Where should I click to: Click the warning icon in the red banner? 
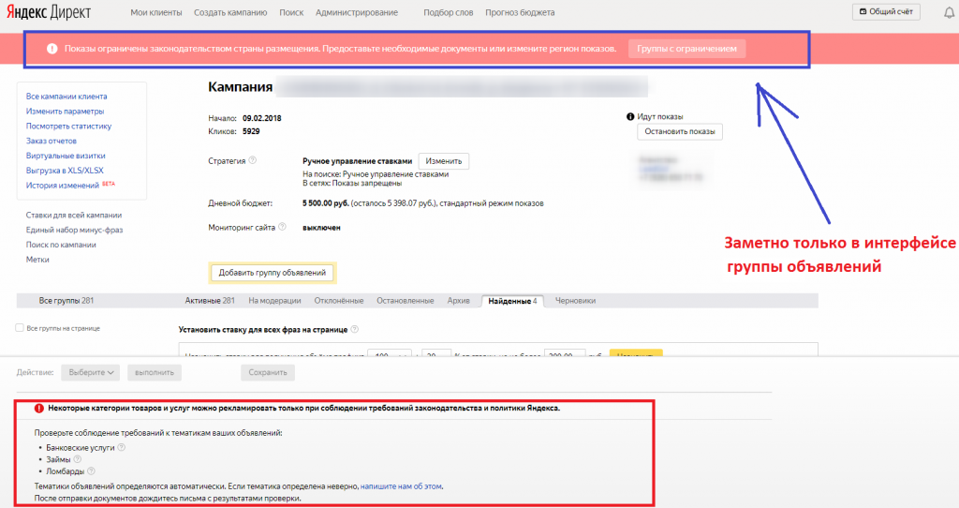pyautogui.click(x=52, y=49)
